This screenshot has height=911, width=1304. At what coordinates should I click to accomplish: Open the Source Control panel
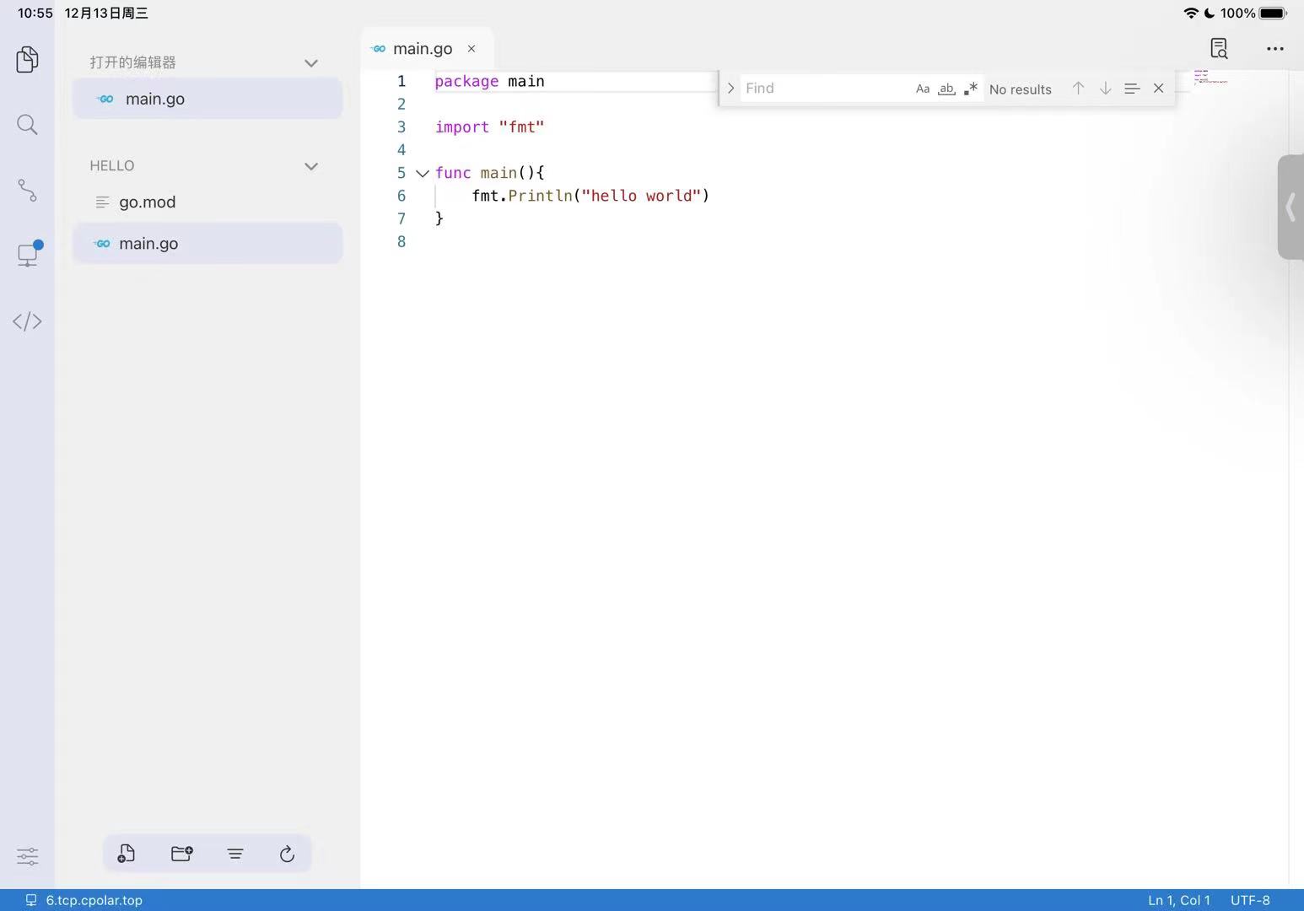(27, 190)
